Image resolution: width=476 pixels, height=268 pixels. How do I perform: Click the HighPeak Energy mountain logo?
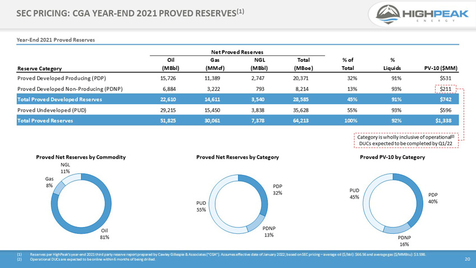pyautogui.click(x=388, y=14)
